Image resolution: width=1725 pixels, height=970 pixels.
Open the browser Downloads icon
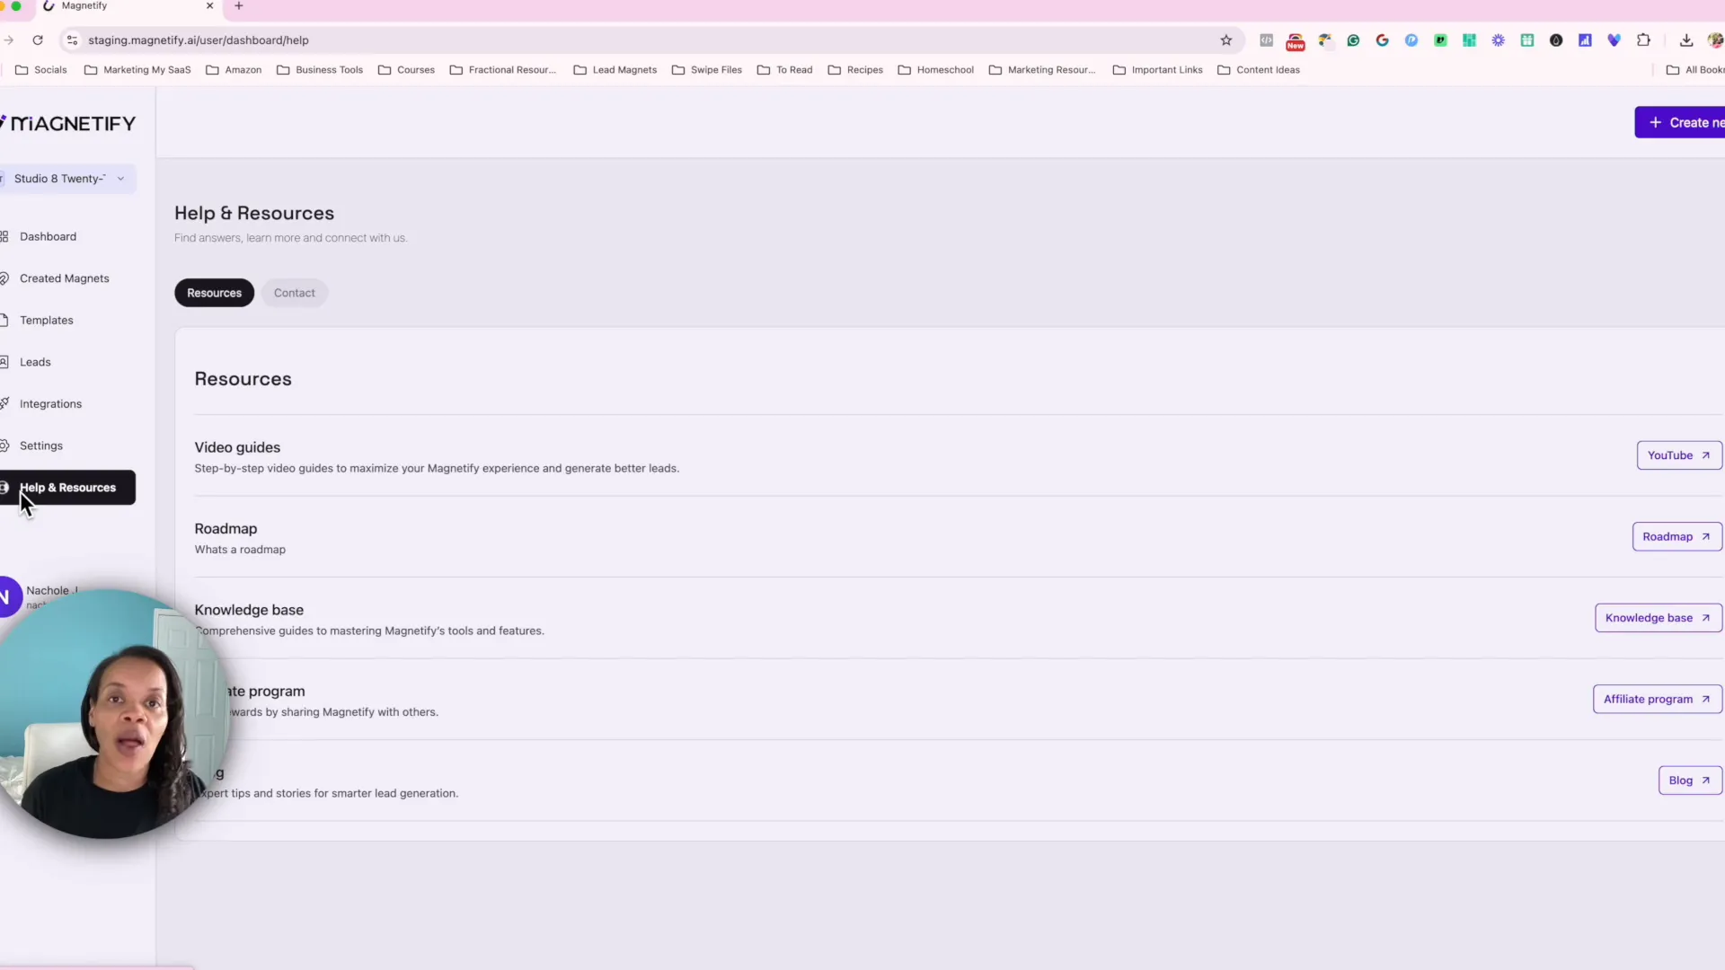(x=1685, y=40)
